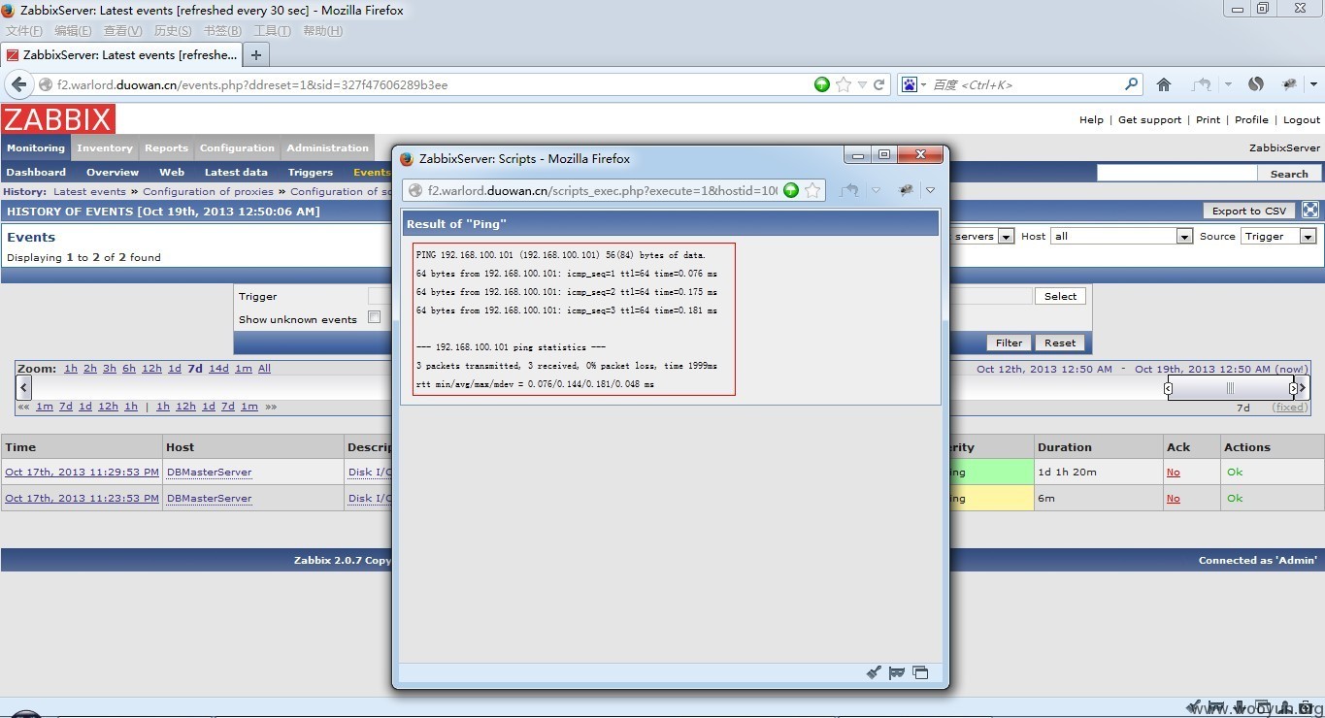Click undo-arrow icon in main Firefox toolbar

[1202, 84]
